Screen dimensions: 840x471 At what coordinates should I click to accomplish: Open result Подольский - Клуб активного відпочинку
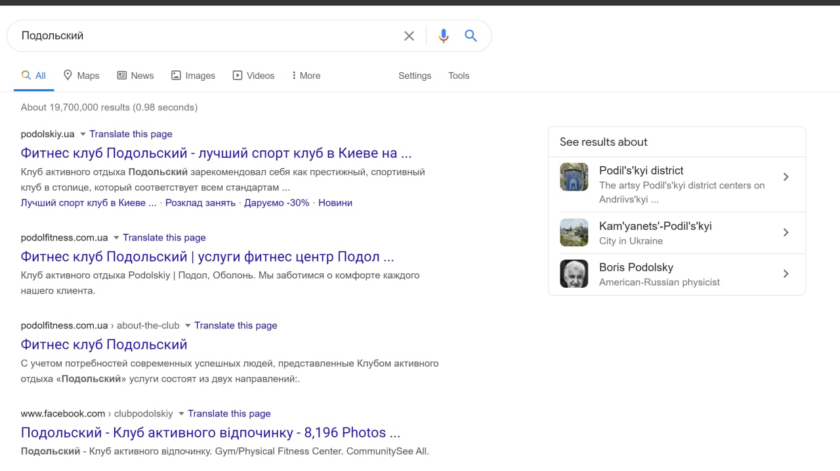210,433
